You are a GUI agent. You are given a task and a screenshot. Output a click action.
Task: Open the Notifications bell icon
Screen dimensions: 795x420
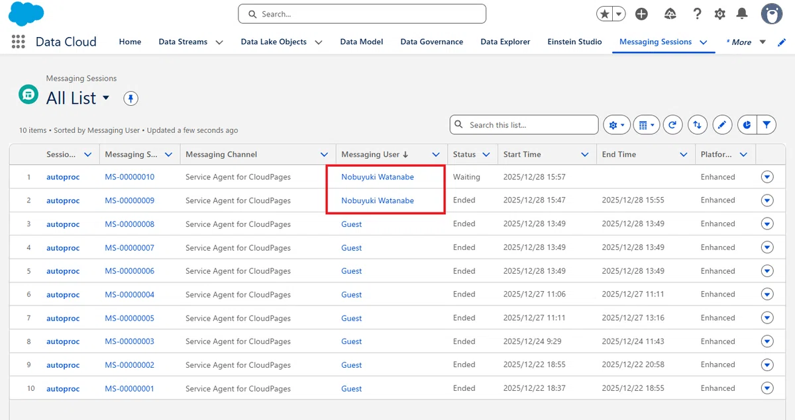(x=743, y=14)
